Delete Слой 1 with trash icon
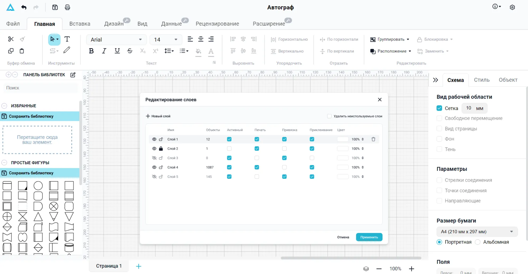Image resolution: width=528 pixels, height=274 pixels. 373,139
